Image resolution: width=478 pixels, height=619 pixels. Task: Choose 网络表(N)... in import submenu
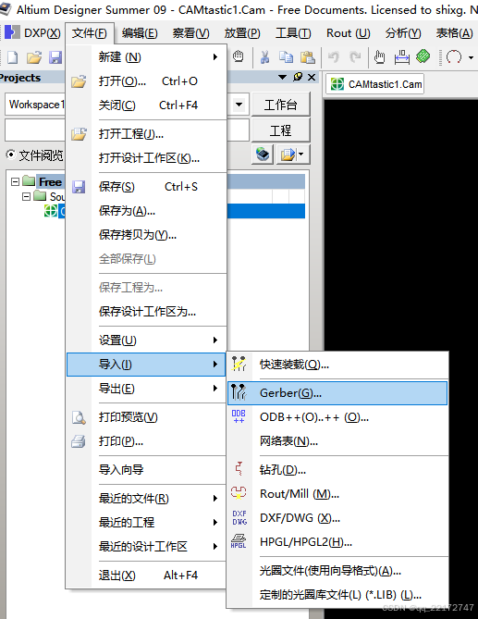(337, 441)
